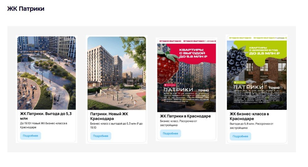This screenshot has height=167, width=308.
Task: Click Подробнее under 'ЖК Патрики. Выгода до 5,3 млн'
Action: (31, 136)
